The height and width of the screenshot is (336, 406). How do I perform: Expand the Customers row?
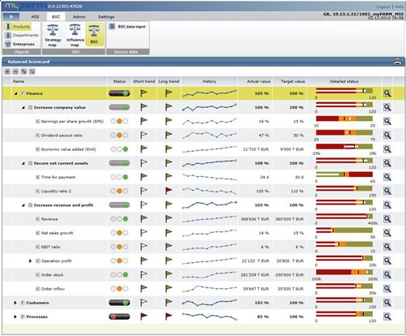pyautogui.click(x=15, y=303)
